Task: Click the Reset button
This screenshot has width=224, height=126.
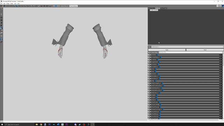Action: point(205,50)
